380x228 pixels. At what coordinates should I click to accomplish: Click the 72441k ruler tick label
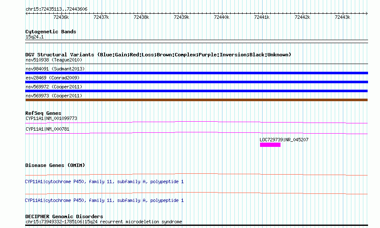(x=262, y=17)
